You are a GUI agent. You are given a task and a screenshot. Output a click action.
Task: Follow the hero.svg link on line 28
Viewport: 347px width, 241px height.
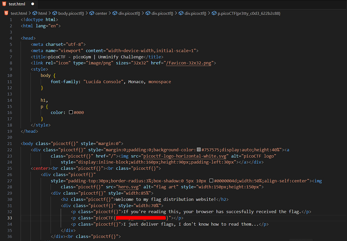tap(128, 187)
